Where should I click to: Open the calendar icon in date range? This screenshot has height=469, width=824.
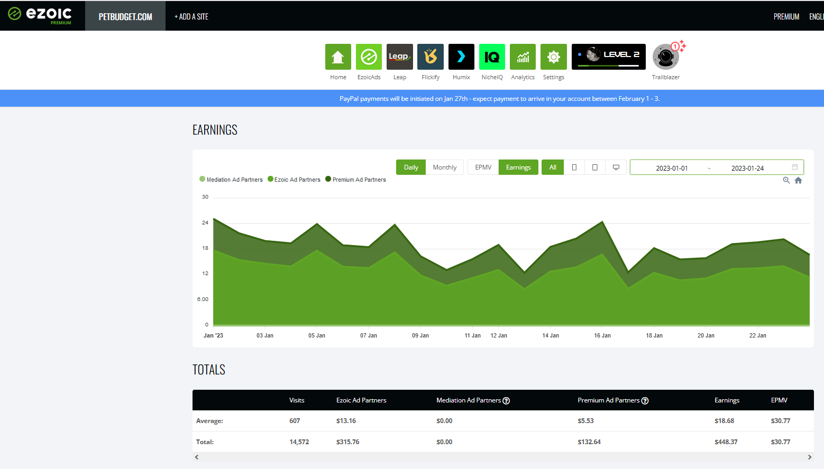pos(794,167)
